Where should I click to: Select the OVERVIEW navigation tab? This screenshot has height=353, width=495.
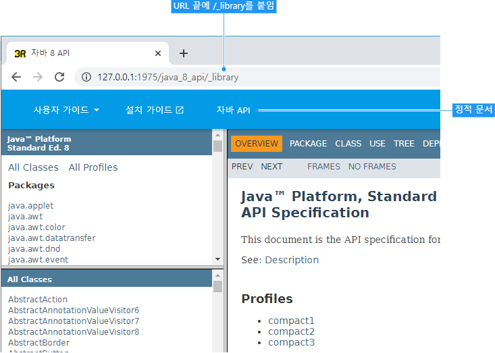pyautogui.click(x=257, y=144)
